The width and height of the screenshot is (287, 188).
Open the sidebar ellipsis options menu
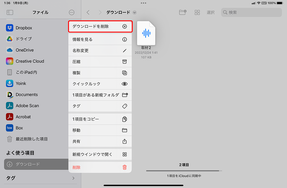[71, 13]
